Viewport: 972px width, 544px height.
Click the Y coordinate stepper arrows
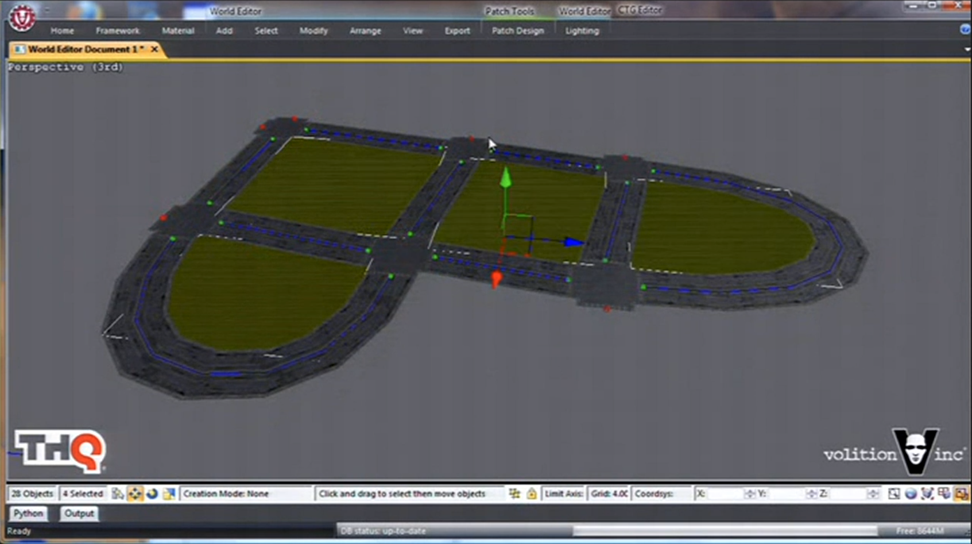(x=811, y=493)
